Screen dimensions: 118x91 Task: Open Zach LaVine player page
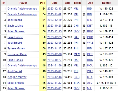point(15,26)
